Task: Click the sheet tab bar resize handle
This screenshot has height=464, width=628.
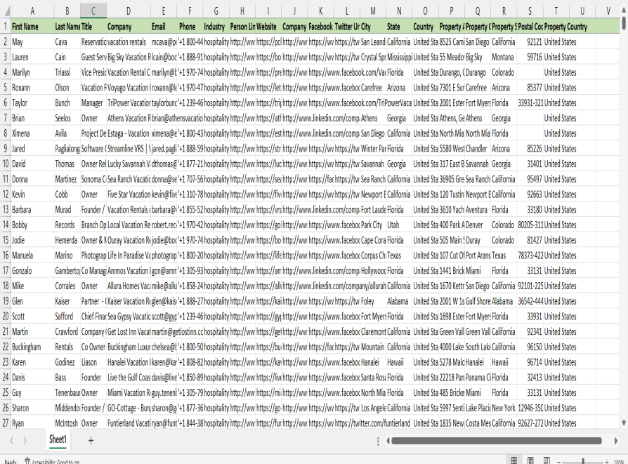Action: pyautogui.click(x=378, y=441)
